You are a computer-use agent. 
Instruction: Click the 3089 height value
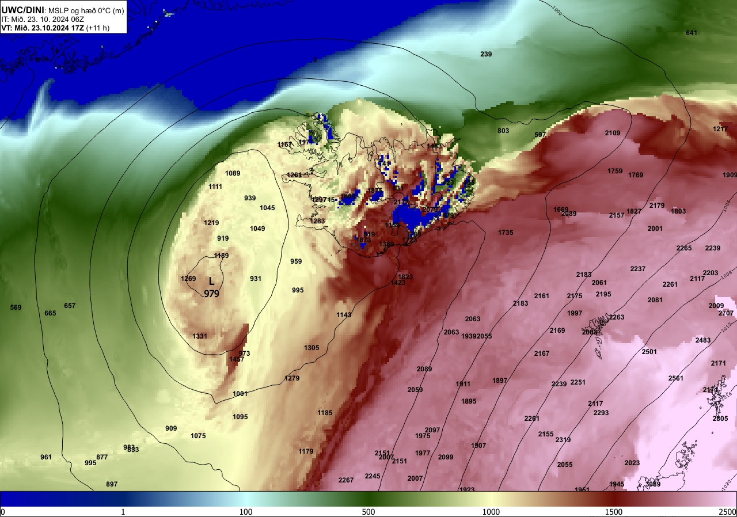[x=653, y=484]
